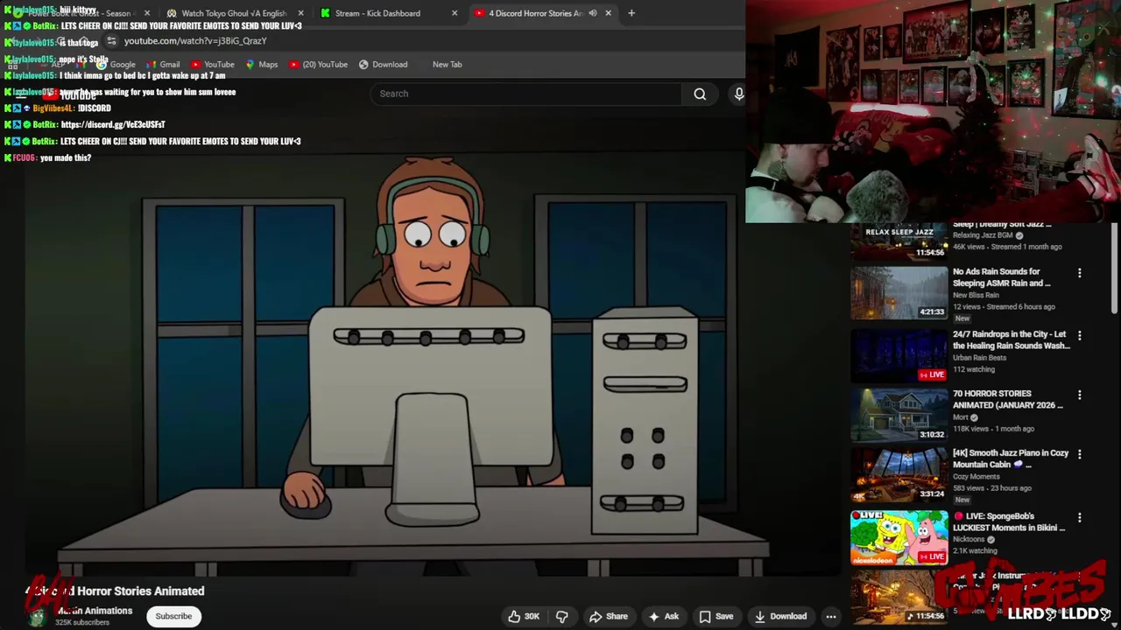Close the Discord Horror Stories tab
The image size is (1121, 630).
pyautogui.click(x=608, y=13)
